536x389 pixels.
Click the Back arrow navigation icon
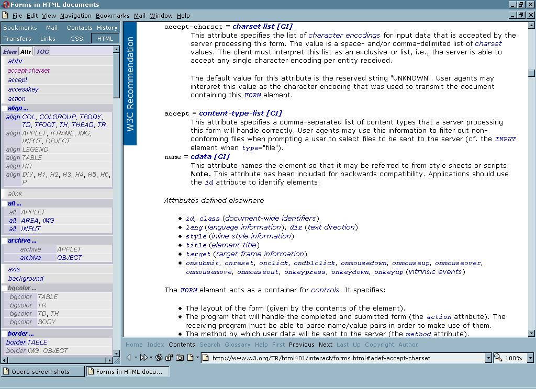pyautogui.click(x=129, y=358)
